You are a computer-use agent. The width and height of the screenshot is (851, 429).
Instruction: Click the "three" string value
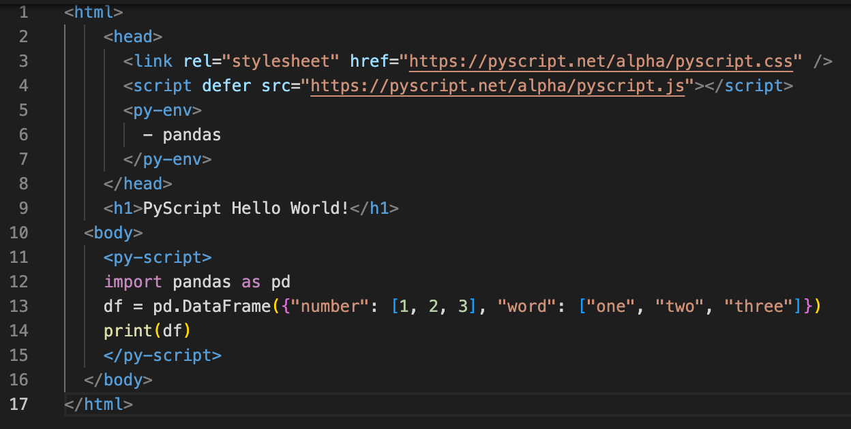click(758, 306)
